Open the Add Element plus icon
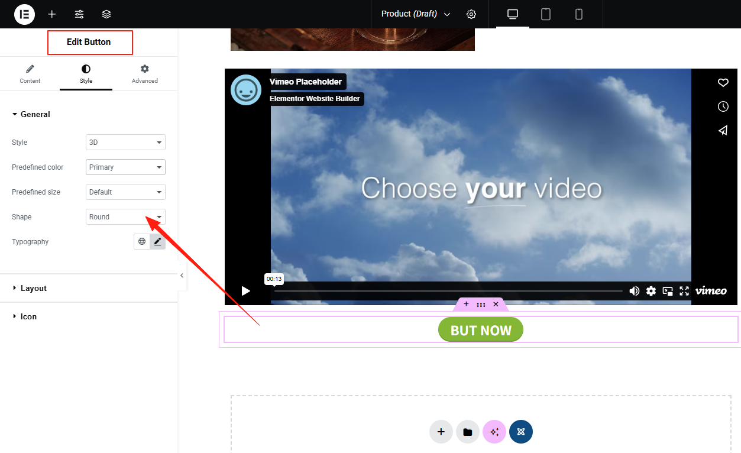Viewport: 741px width, 453px height. (52, 14)
